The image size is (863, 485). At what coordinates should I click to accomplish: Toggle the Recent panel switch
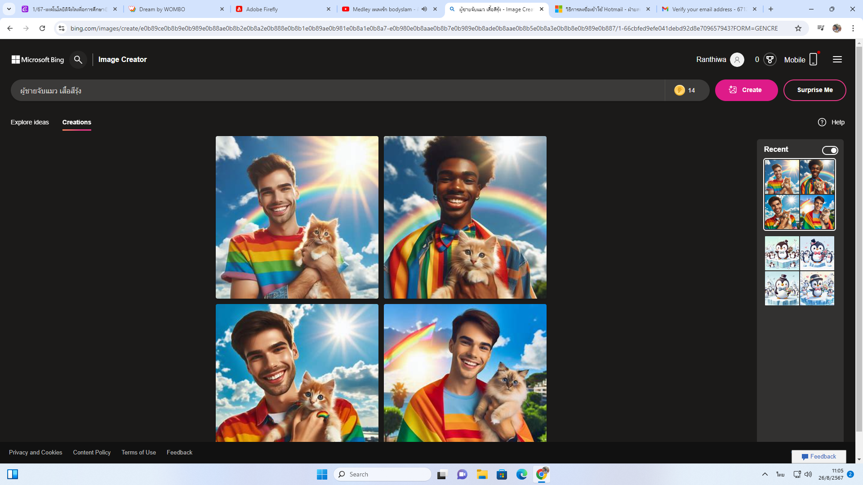[830, 150]
